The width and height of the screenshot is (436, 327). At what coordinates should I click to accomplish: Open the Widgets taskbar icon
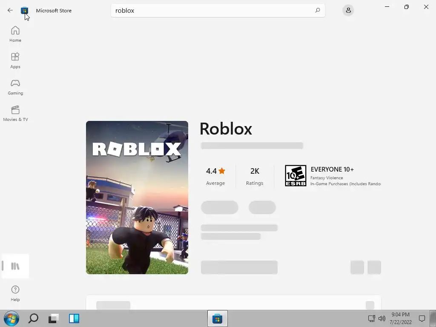[x=74, y=318]
